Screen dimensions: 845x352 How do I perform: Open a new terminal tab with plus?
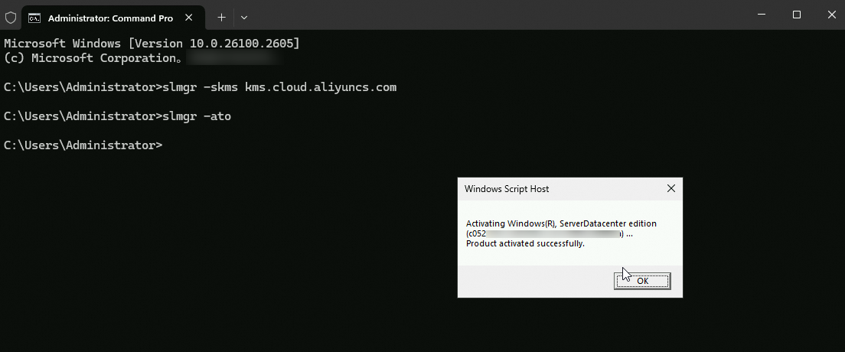point(221,18)
